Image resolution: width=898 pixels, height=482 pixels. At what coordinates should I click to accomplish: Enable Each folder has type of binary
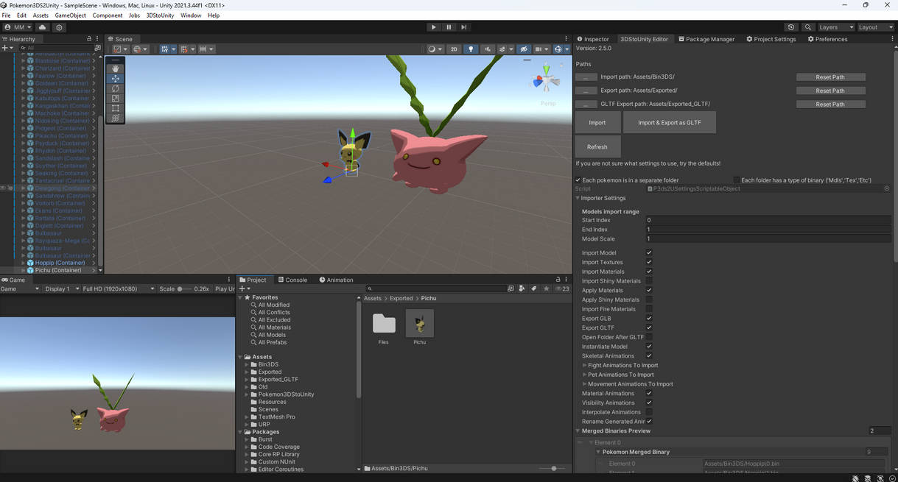point(737,180)
